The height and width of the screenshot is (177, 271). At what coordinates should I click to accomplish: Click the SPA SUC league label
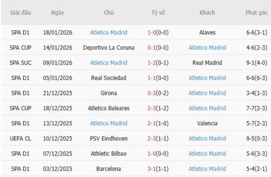pos(21,63)
